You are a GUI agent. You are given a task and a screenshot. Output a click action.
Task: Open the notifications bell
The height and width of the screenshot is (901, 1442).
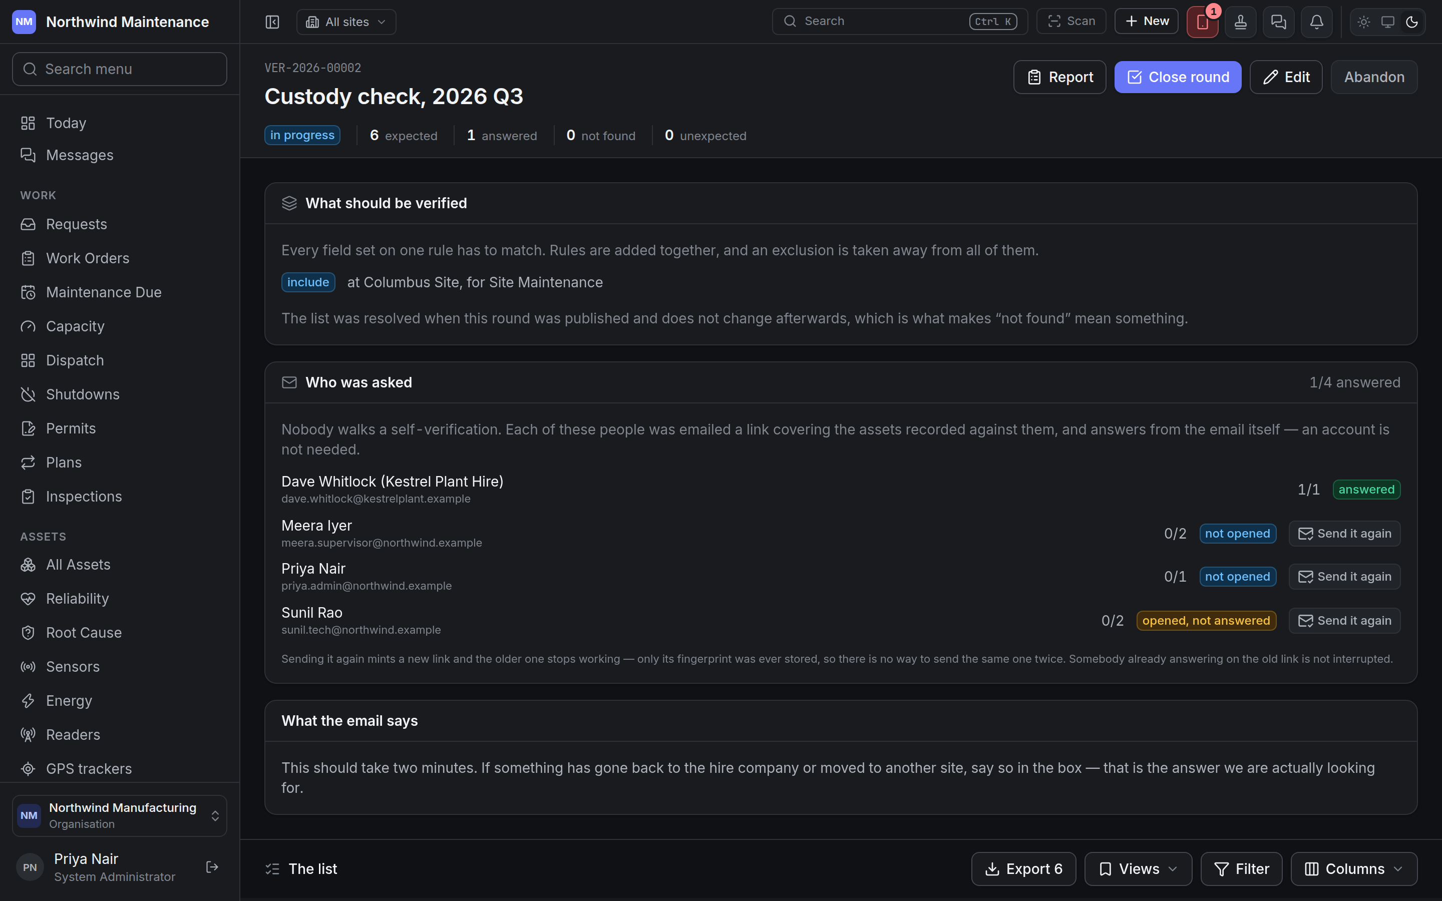(1317, 22)
